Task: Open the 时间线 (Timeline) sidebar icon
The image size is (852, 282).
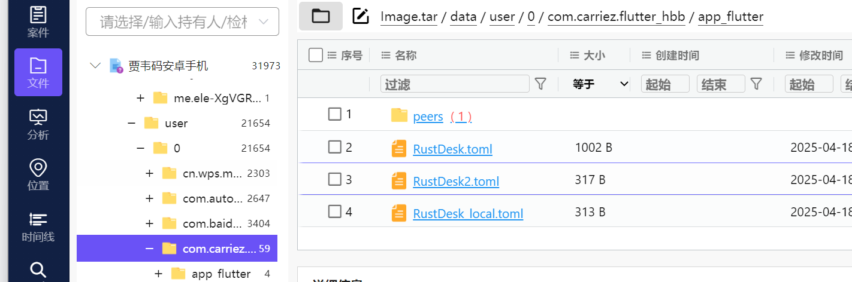Action: coord(38,227)
